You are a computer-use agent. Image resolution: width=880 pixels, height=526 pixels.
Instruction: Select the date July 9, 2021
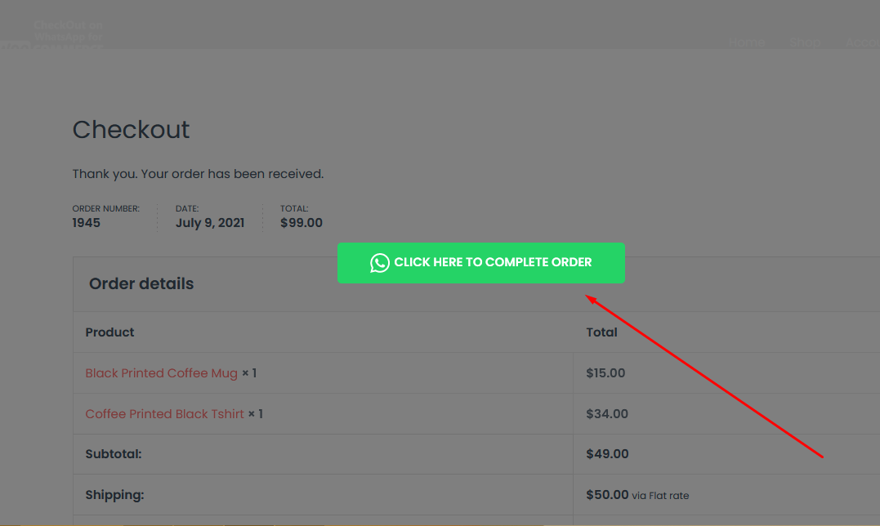[210, 223]
